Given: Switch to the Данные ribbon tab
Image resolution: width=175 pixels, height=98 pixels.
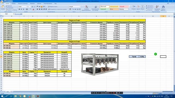Looking at the screenshot, I should tap(39, 4).
